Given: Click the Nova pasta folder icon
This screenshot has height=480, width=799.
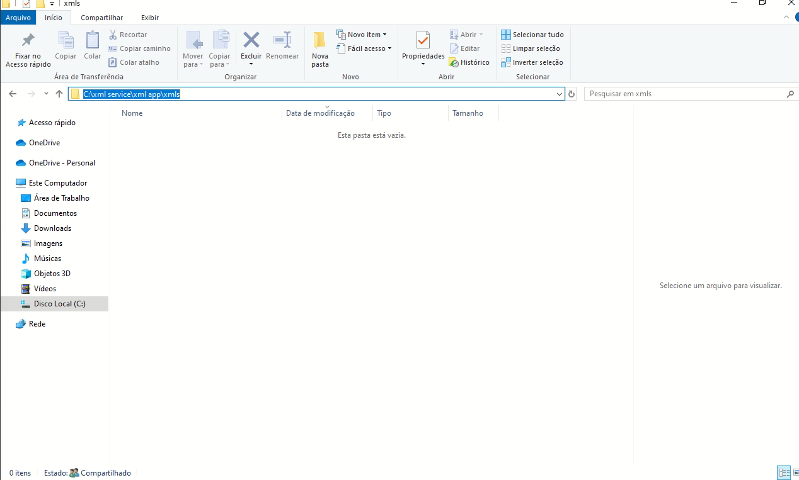Looking at the screenshot, I should (x=319, y=41).
